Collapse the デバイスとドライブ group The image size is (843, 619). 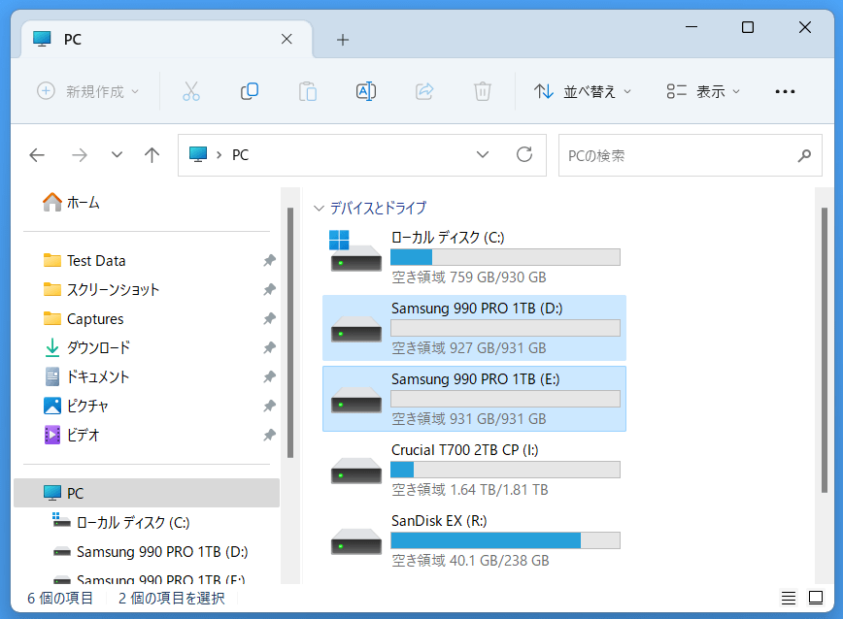(x=319, y=208)
